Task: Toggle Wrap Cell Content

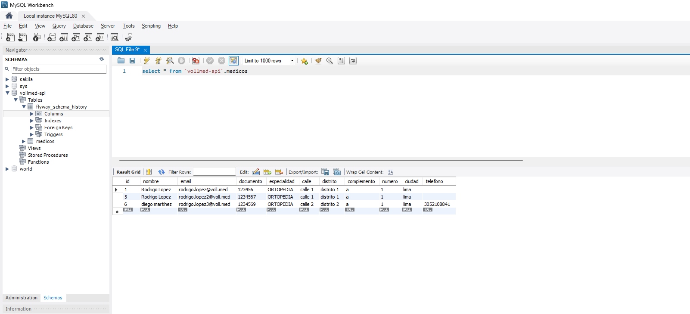Action: click(x=390, y=172)
